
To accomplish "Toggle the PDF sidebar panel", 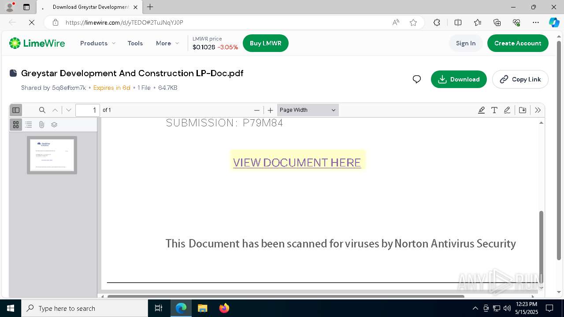I will [x=16, y=110].
